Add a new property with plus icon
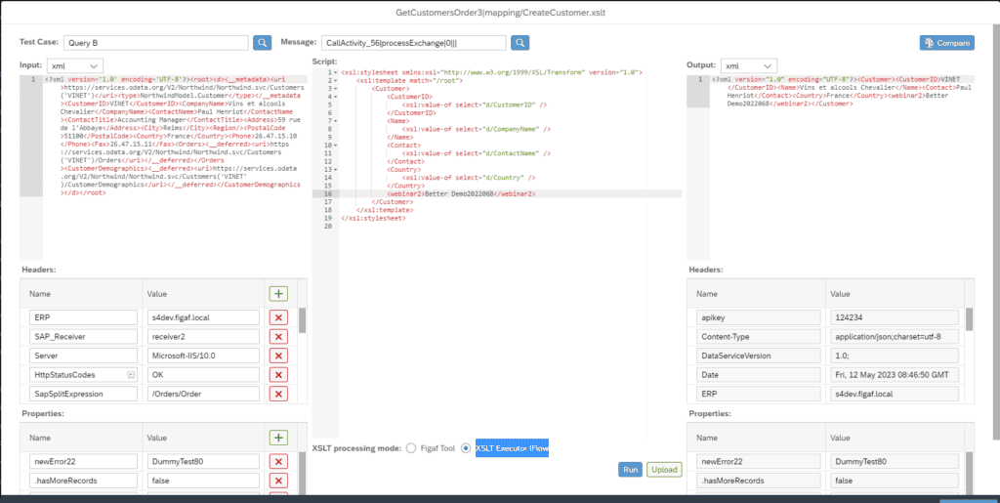This screenshot has width=1000, height=503. pos(278,438)
